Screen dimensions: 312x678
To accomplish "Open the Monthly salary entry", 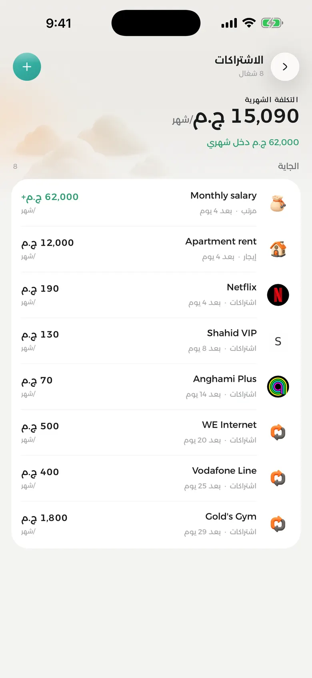I will tap(156, 203).
